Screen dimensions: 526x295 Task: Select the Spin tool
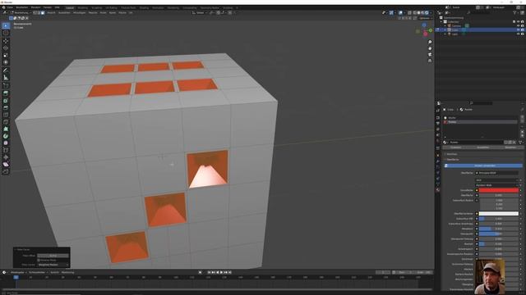click(6, 136)
